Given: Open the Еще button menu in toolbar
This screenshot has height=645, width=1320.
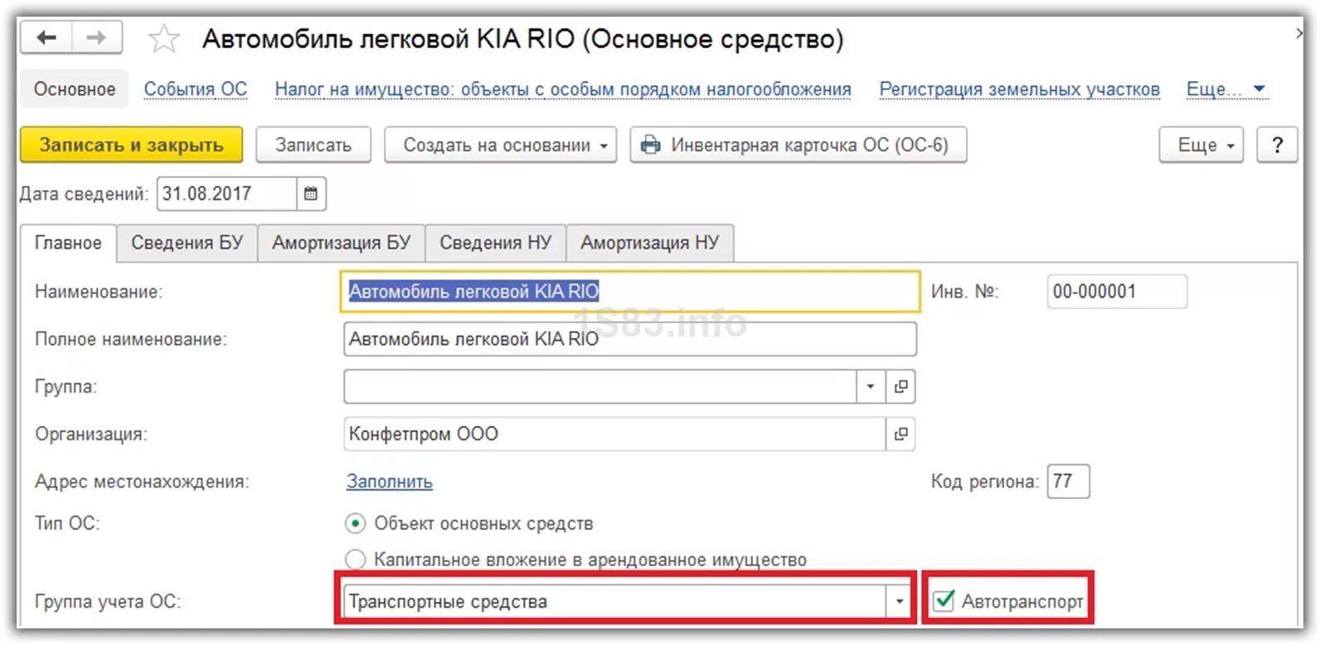Looking at the screenshot, I should point(1201,145).
